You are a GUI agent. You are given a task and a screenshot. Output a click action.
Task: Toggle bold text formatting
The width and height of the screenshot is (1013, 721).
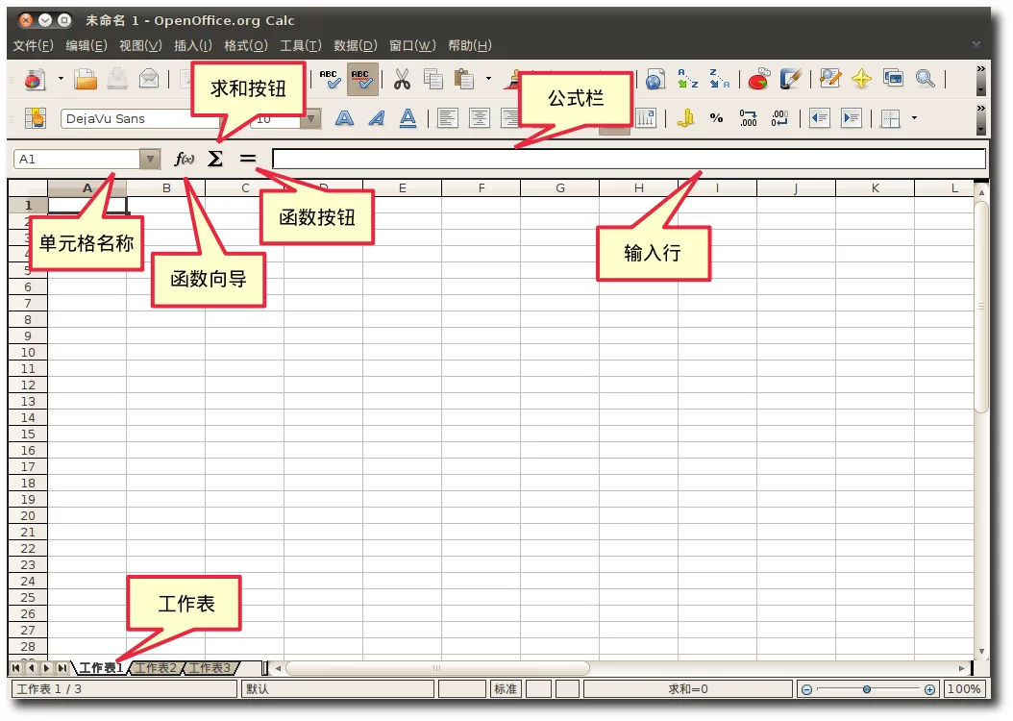(x=344, y=118)
